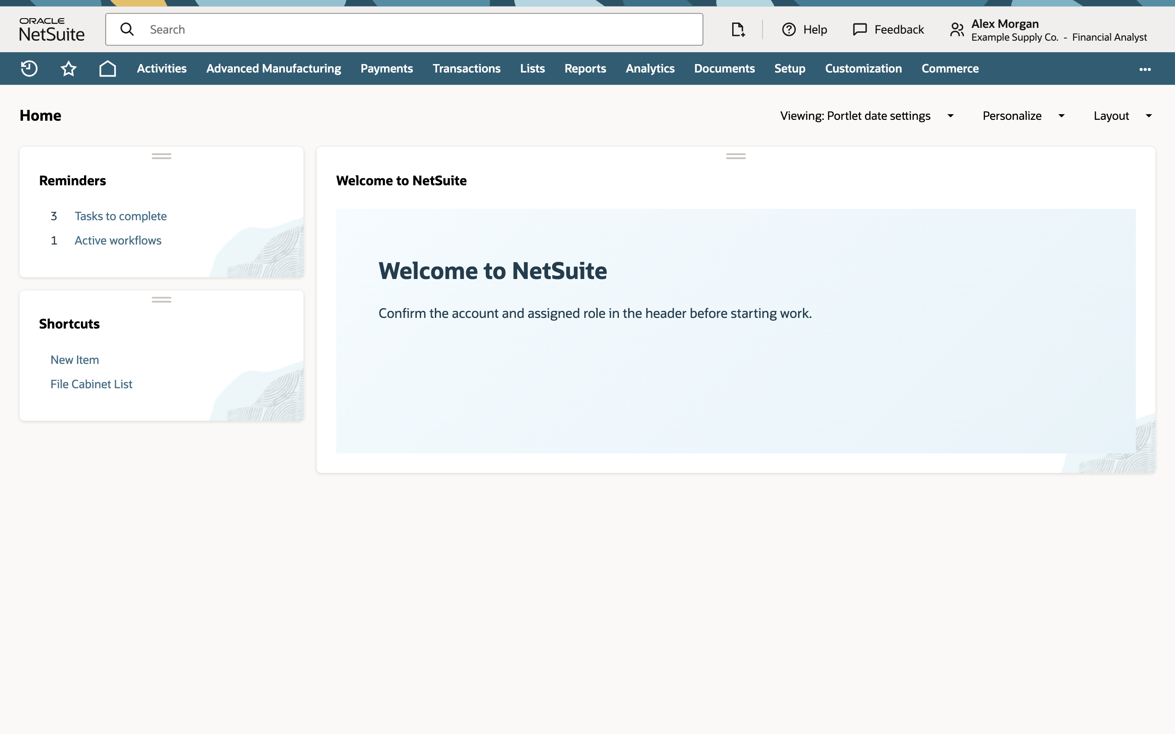Click the Feedback link text
The width and height of the screenshot is (1175, 734).
[899, 30]
